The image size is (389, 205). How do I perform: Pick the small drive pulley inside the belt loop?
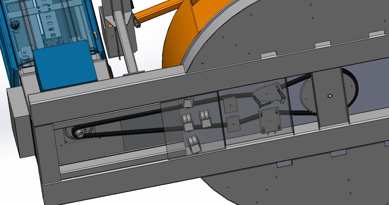(x=80, y=133)
